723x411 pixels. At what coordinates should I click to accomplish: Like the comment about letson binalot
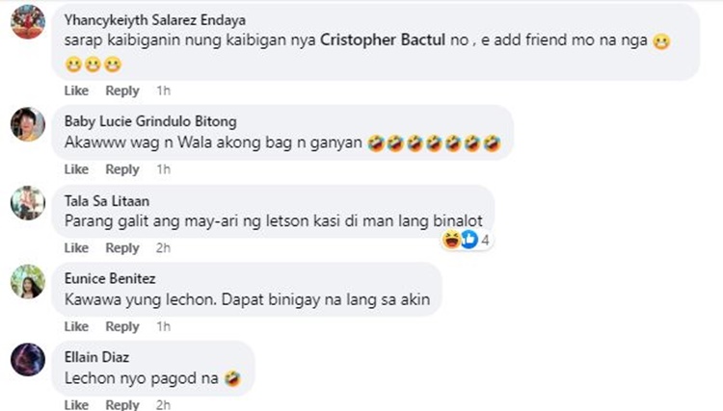(76, 248)
